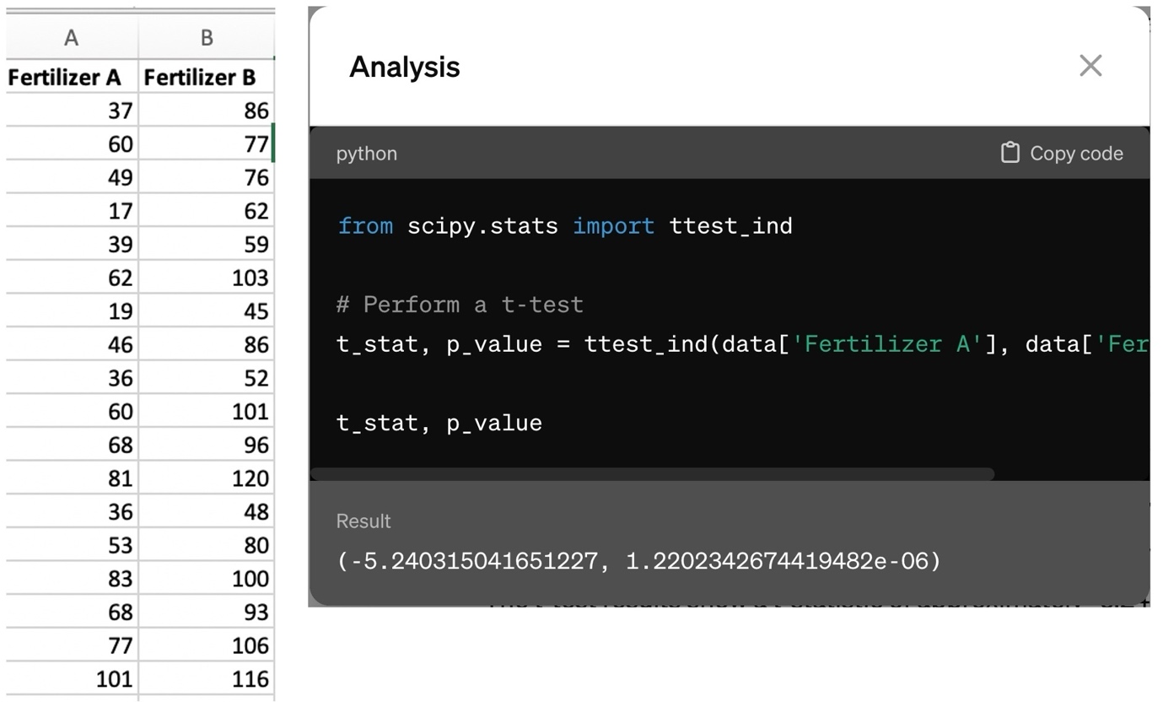Select column A header
Image resolution: width=1163 pixels, height=702 pixels.
coord(72,38)
